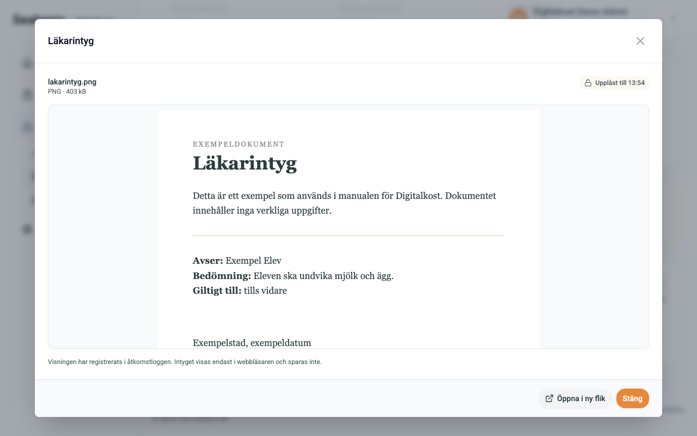Open the certificate via Öppna i ny flik
Viewport: 697px width, 436px height.
pos(575,398)
